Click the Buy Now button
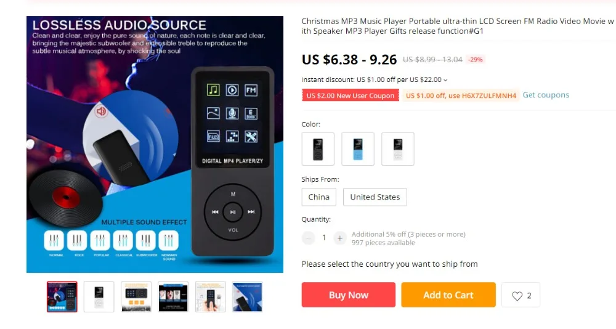Image resolution: width=616 pixels, height=329 pixels. 349,294
